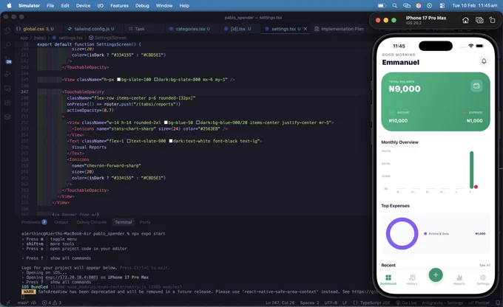Click dark:bg-slate-800 color swatch on line 245

tap(156, 80)
